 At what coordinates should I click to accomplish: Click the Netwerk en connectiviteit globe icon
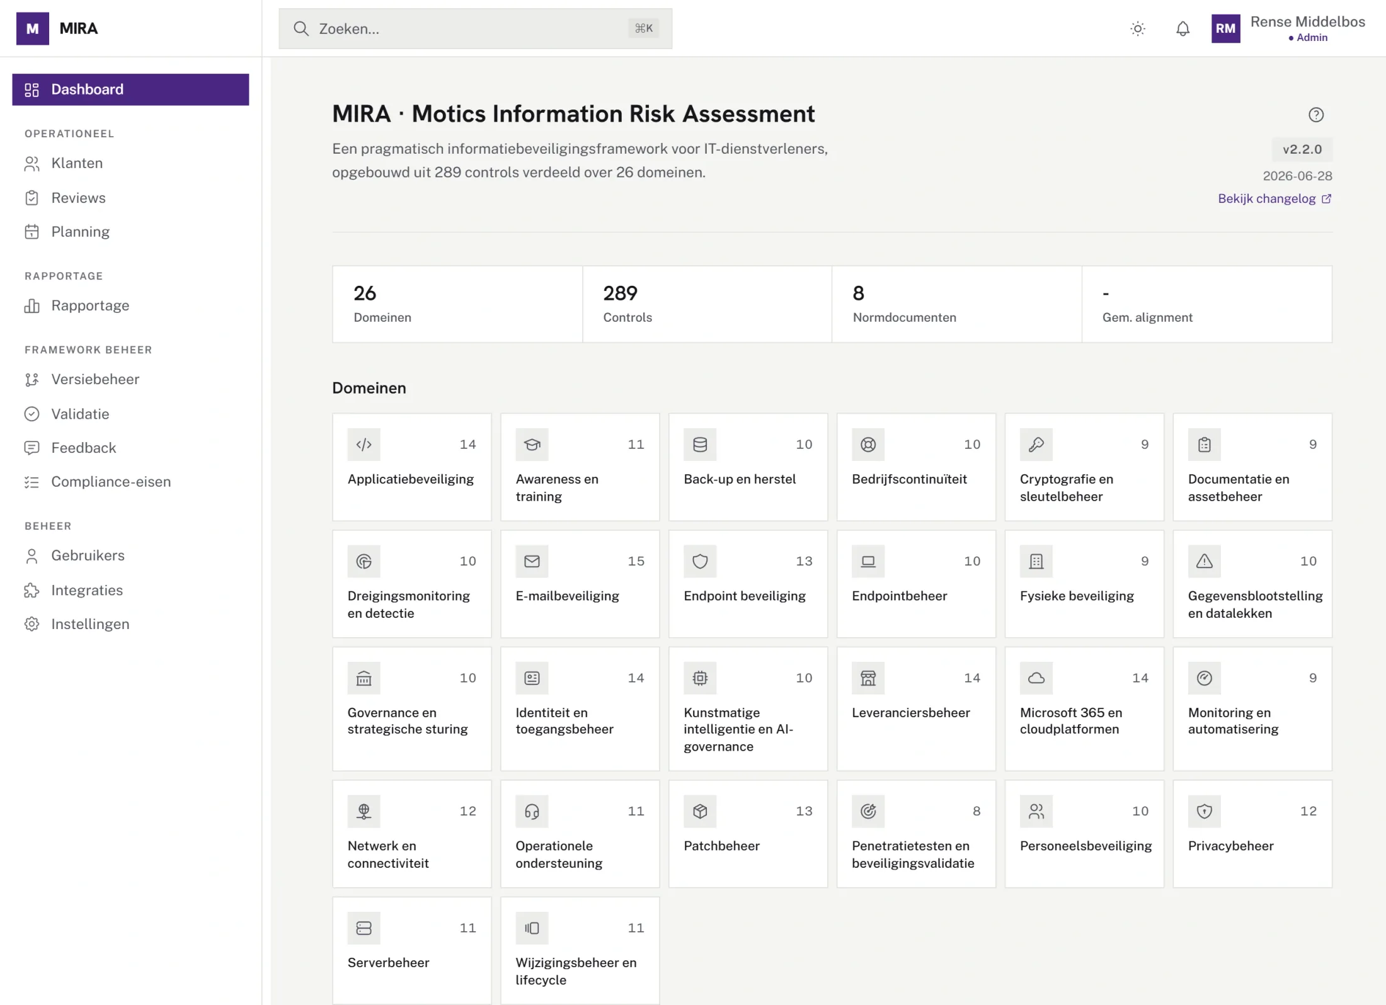[364, 811]
